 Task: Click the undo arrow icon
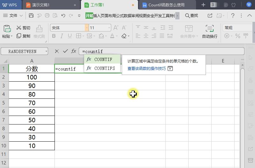point(63,16)
